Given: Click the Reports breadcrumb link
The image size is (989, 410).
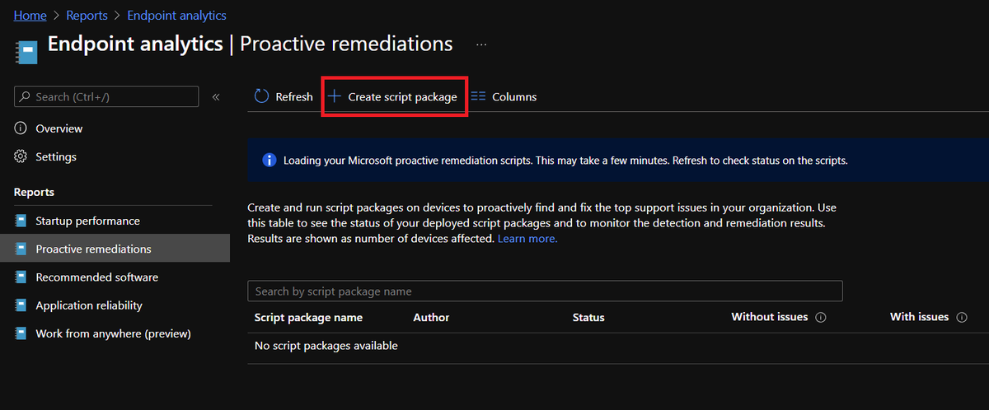Looking at the screenshot, I should tap(87, 16).
